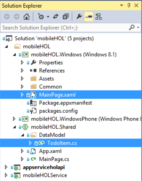
Task: Click the Search Solution Explorer input field
Action: point(65,28)
